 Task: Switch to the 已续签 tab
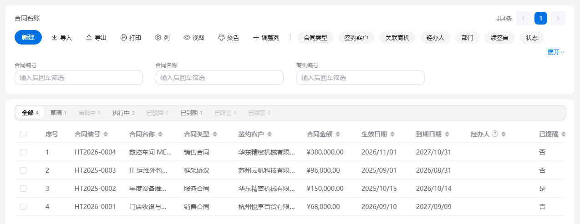click(259, 113)
